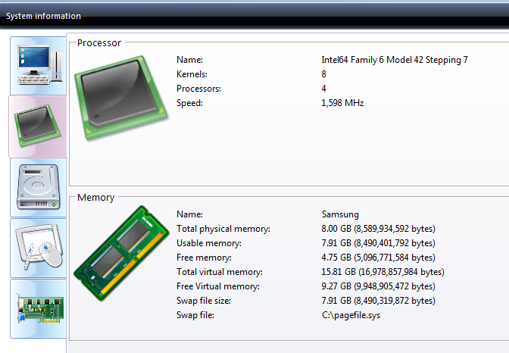509x353 pixels.
Task: Click the Total physical memory 8.00 GB value
Action: pos(378,229)
